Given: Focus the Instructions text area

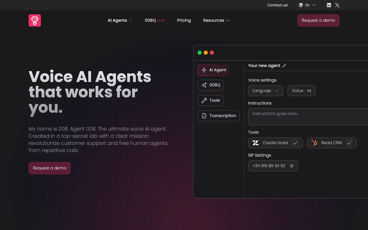Looking at the screenshot, I should tap(308, 117).
